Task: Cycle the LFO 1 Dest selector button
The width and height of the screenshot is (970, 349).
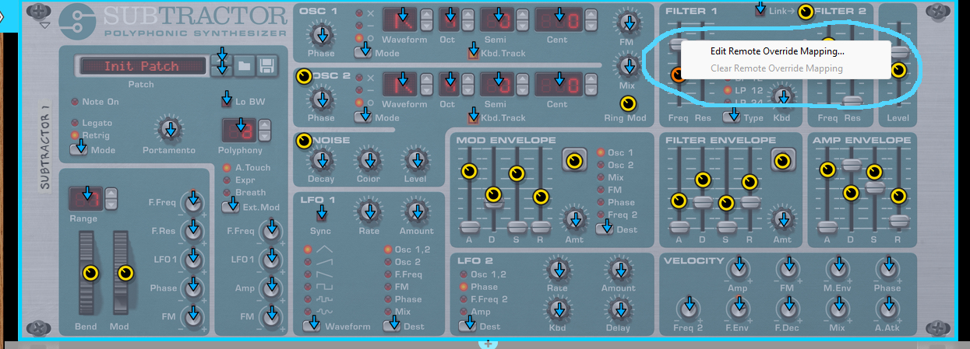Action: pyautogui.click(x=392, y=325)
